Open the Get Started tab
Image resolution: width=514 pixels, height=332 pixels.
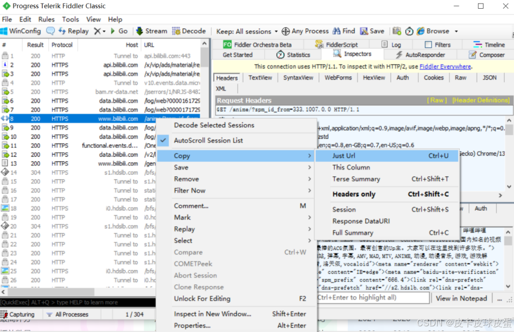tap(238, 55)
